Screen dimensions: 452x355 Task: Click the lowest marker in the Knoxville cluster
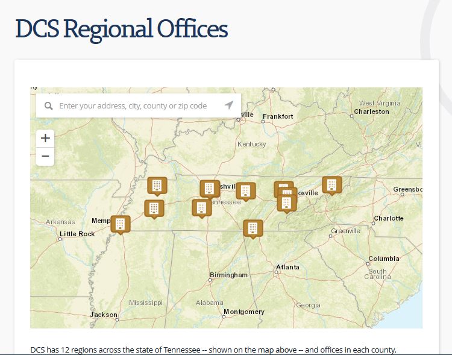click(x=287, y=203)
